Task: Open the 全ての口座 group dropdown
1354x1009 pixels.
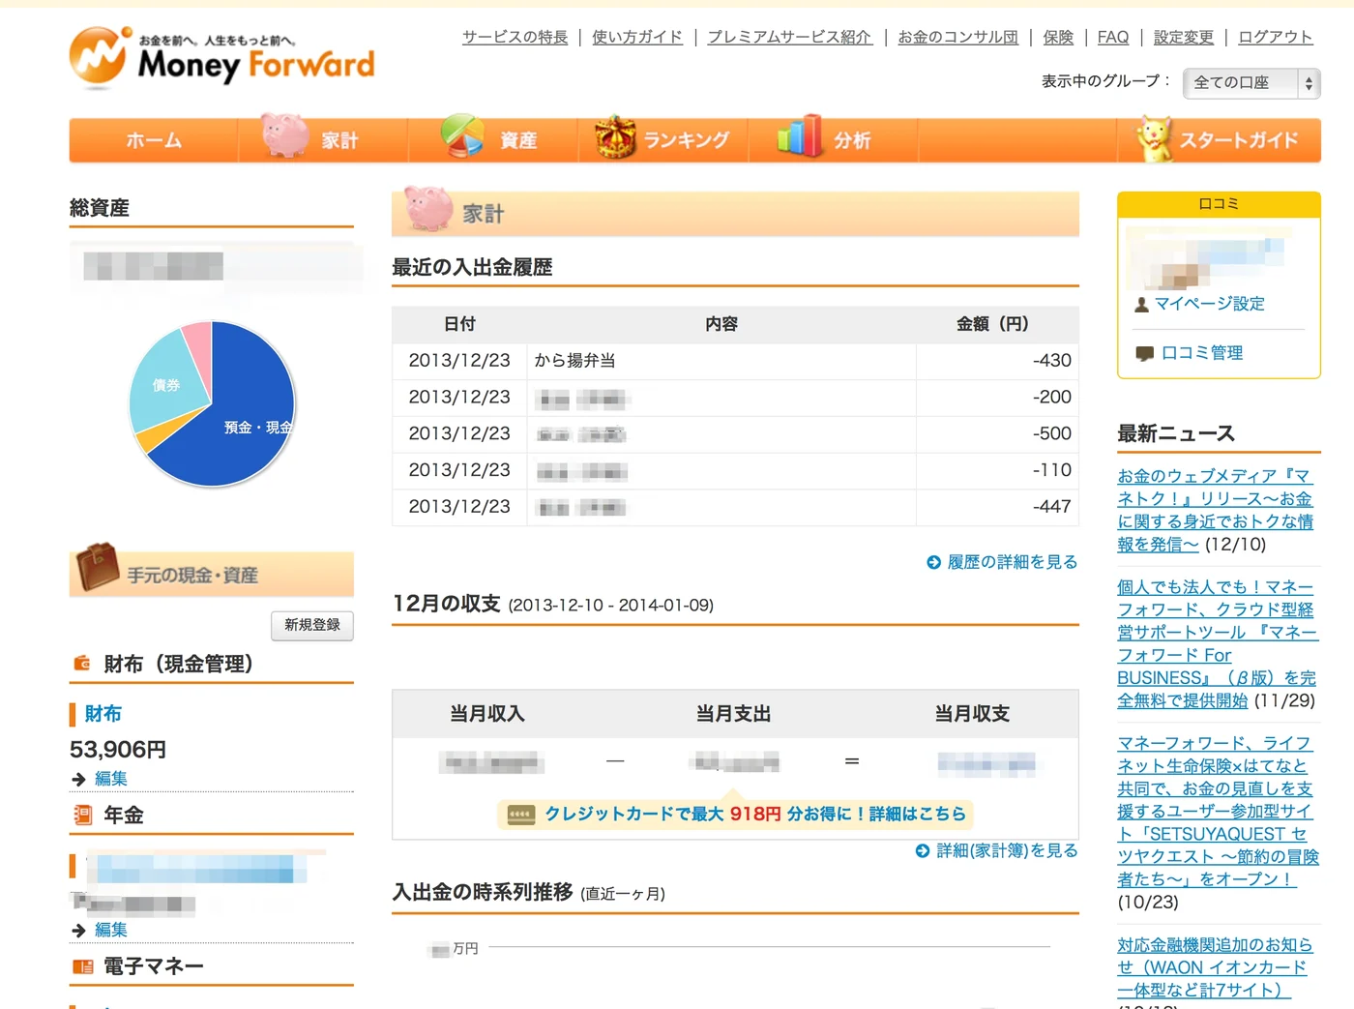Action: [x=1251, y=83]
